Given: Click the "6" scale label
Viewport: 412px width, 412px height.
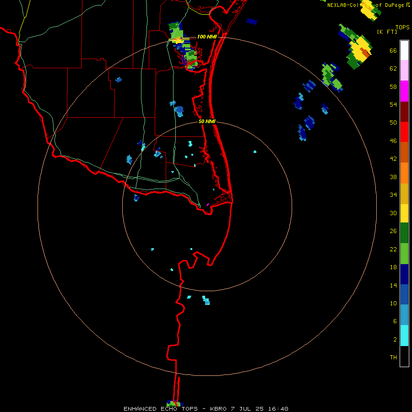Looking at the screenshot, I should pyautogui.click(x=395, y=321).
